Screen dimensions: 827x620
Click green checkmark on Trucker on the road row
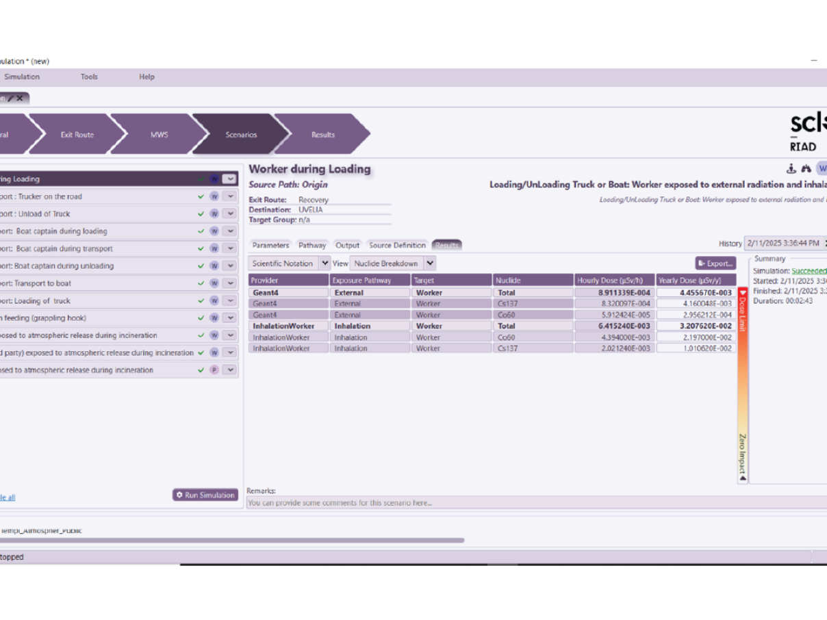coord(201,196)
